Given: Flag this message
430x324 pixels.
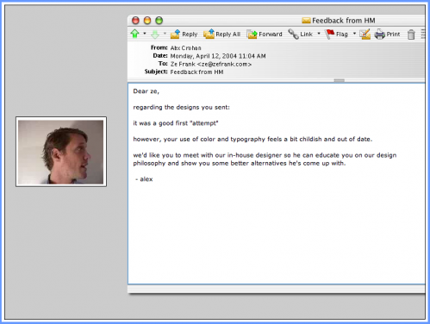Looking at the screenshot, I should (336, 34).
